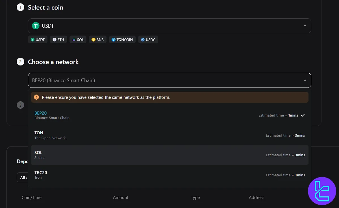Click the 'Select a coin' heading
This screenshot has width=339, height=208.
point(45,8)
